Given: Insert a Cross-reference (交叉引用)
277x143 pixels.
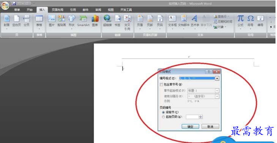Looking at the screenshot, I should [127, 23].
